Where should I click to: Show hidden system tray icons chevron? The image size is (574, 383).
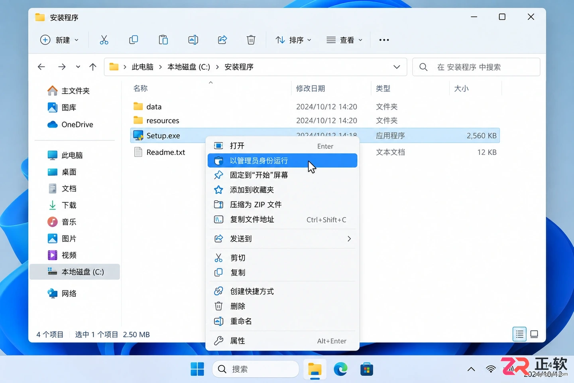pos(471,369)
